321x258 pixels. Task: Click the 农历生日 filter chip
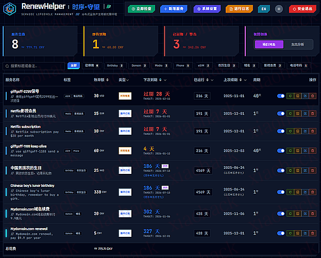(227, 66)
